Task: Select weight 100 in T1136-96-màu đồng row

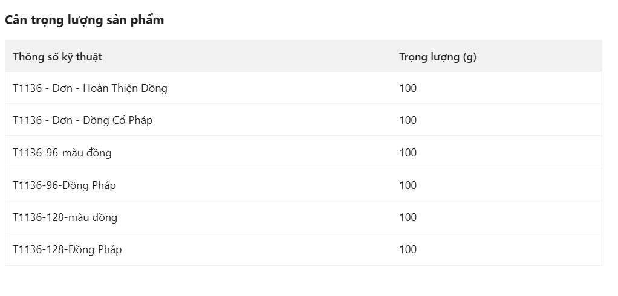Action: [x=408, y=152]
